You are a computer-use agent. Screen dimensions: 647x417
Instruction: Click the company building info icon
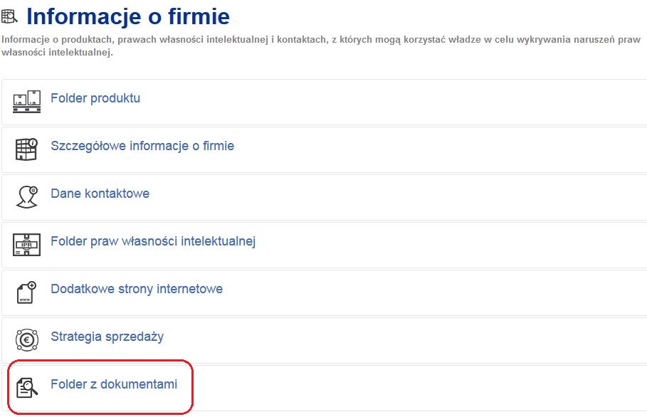(x=26, y=149)
